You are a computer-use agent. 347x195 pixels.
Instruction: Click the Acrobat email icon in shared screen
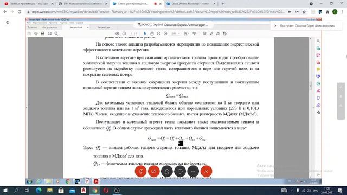coord(49,34)
